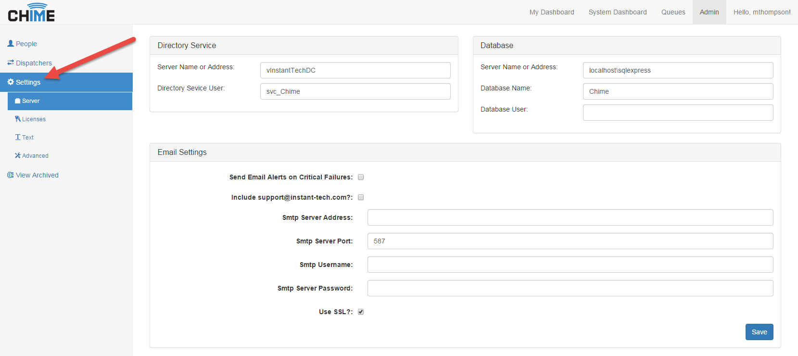Screen dimensions: 798x356
Task: Click the Chime logo in header
Action: [x=31, y=13]
